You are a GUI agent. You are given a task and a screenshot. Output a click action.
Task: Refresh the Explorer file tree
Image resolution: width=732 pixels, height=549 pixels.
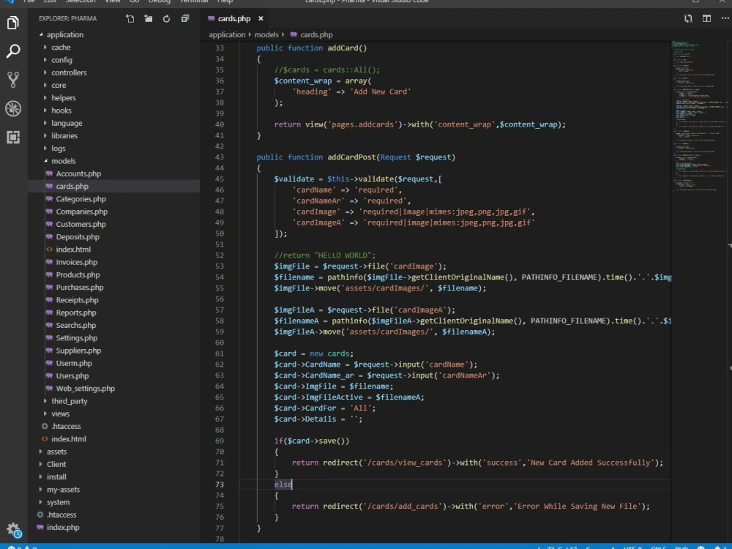166,18
